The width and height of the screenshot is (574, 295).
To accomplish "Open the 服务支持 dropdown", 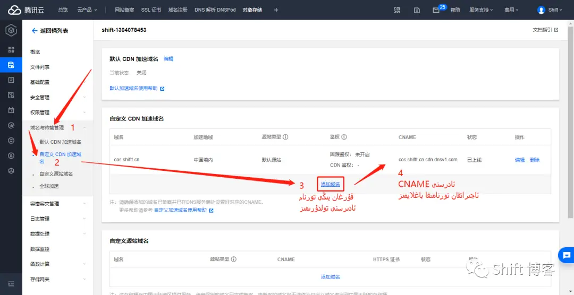I will [481, 10].
